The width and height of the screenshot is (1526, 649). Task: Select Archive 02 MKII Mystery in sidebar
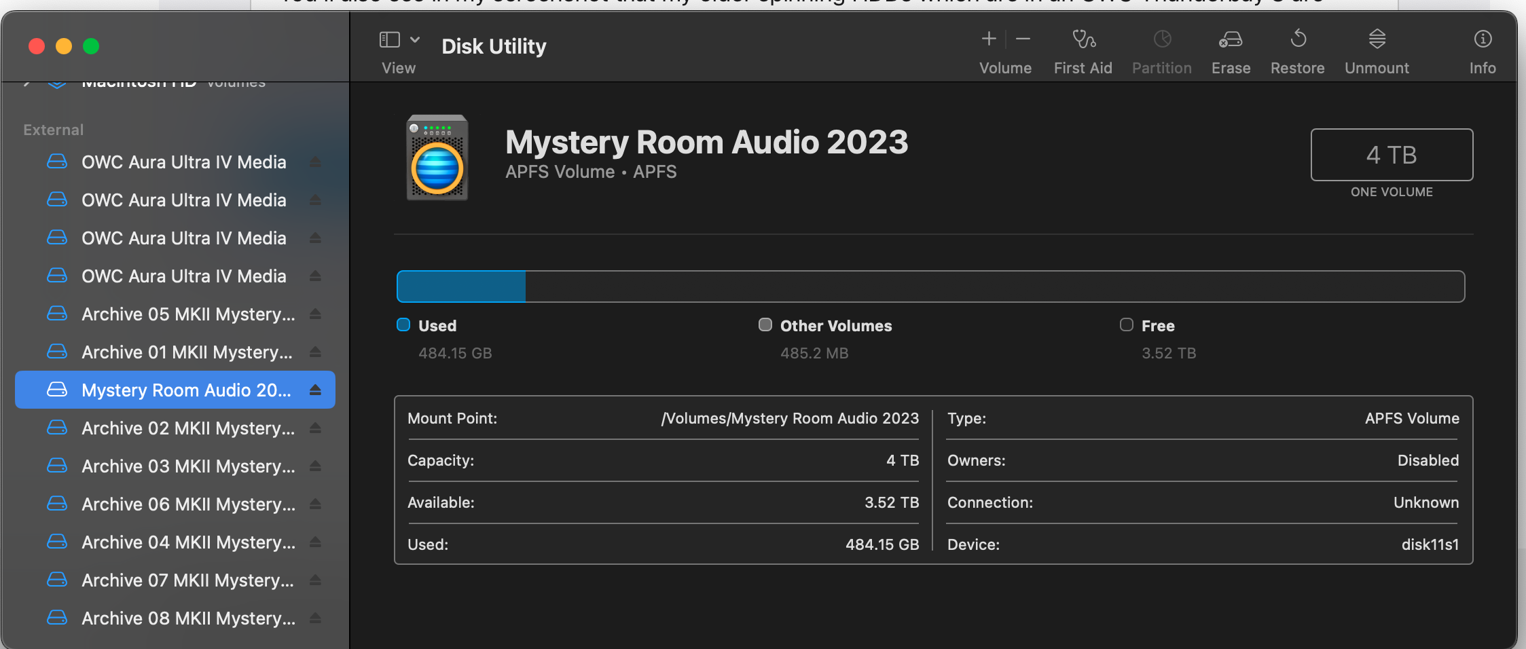(x=175, y=428)
